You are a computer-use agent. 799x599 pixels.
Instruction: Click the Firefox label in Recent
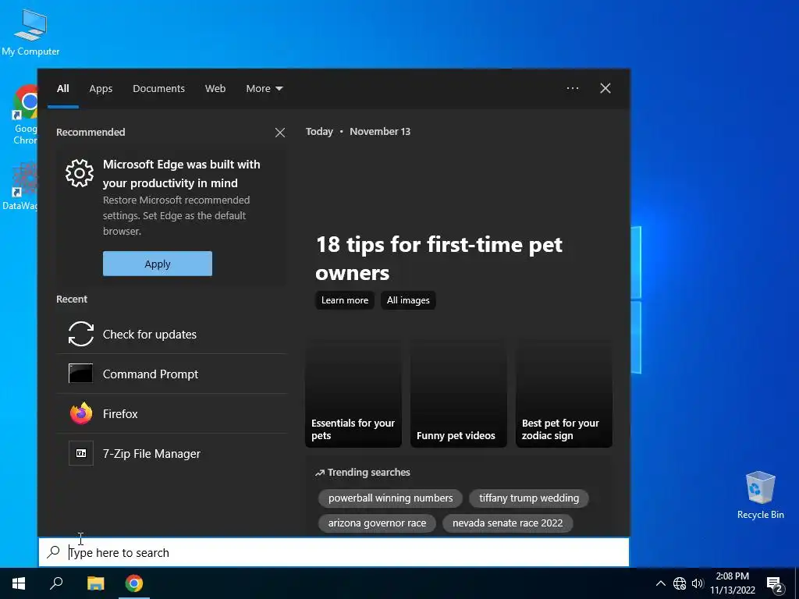coord(120,413)
